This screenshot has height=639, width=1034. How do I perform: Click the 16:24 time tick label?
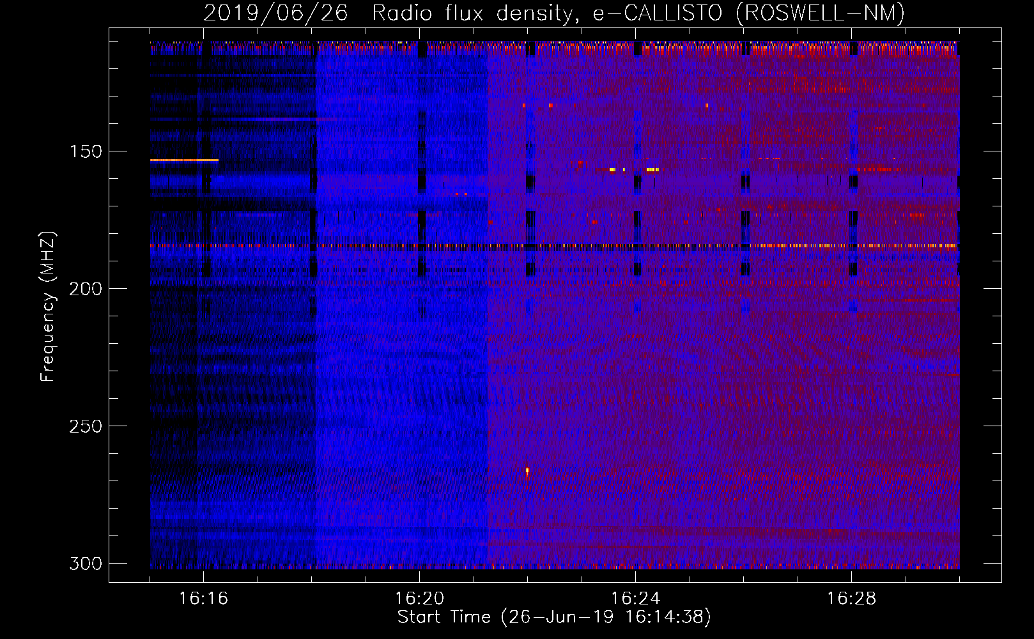point(636,599)
